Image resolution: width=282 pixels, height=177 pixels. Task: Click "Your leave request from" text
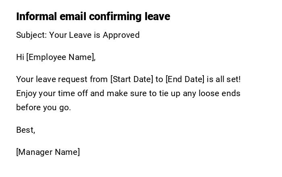pyautogui.click(x=62, y=79)
